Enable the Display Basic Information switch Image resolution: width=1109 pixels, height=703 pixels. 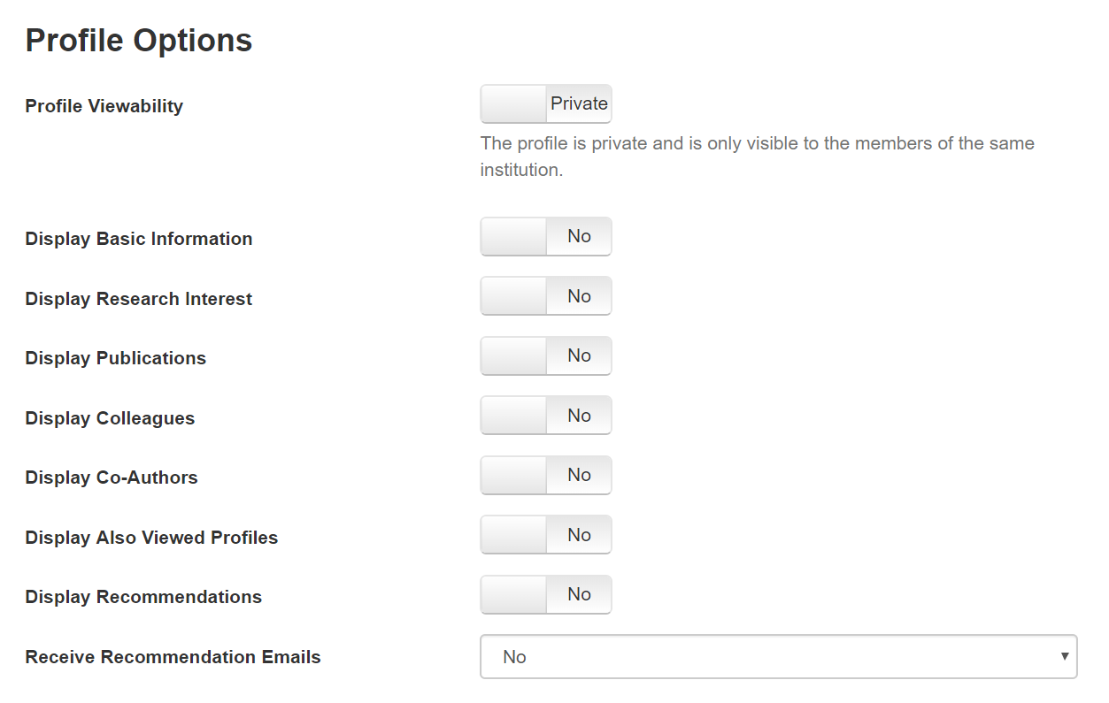pyautogui.click(x=545, y=237)
